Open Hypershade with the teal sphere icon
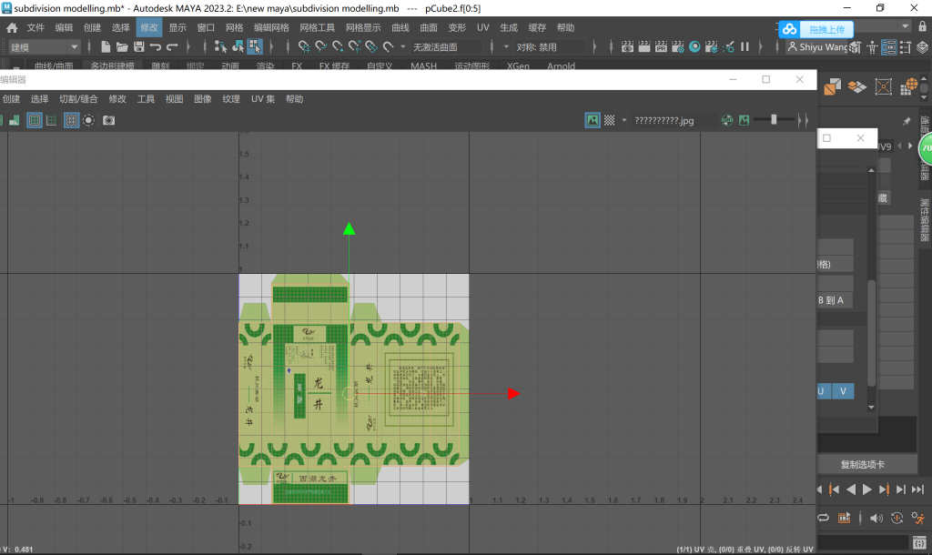Viewport: 932px width, 555px height. coord(694,47)
